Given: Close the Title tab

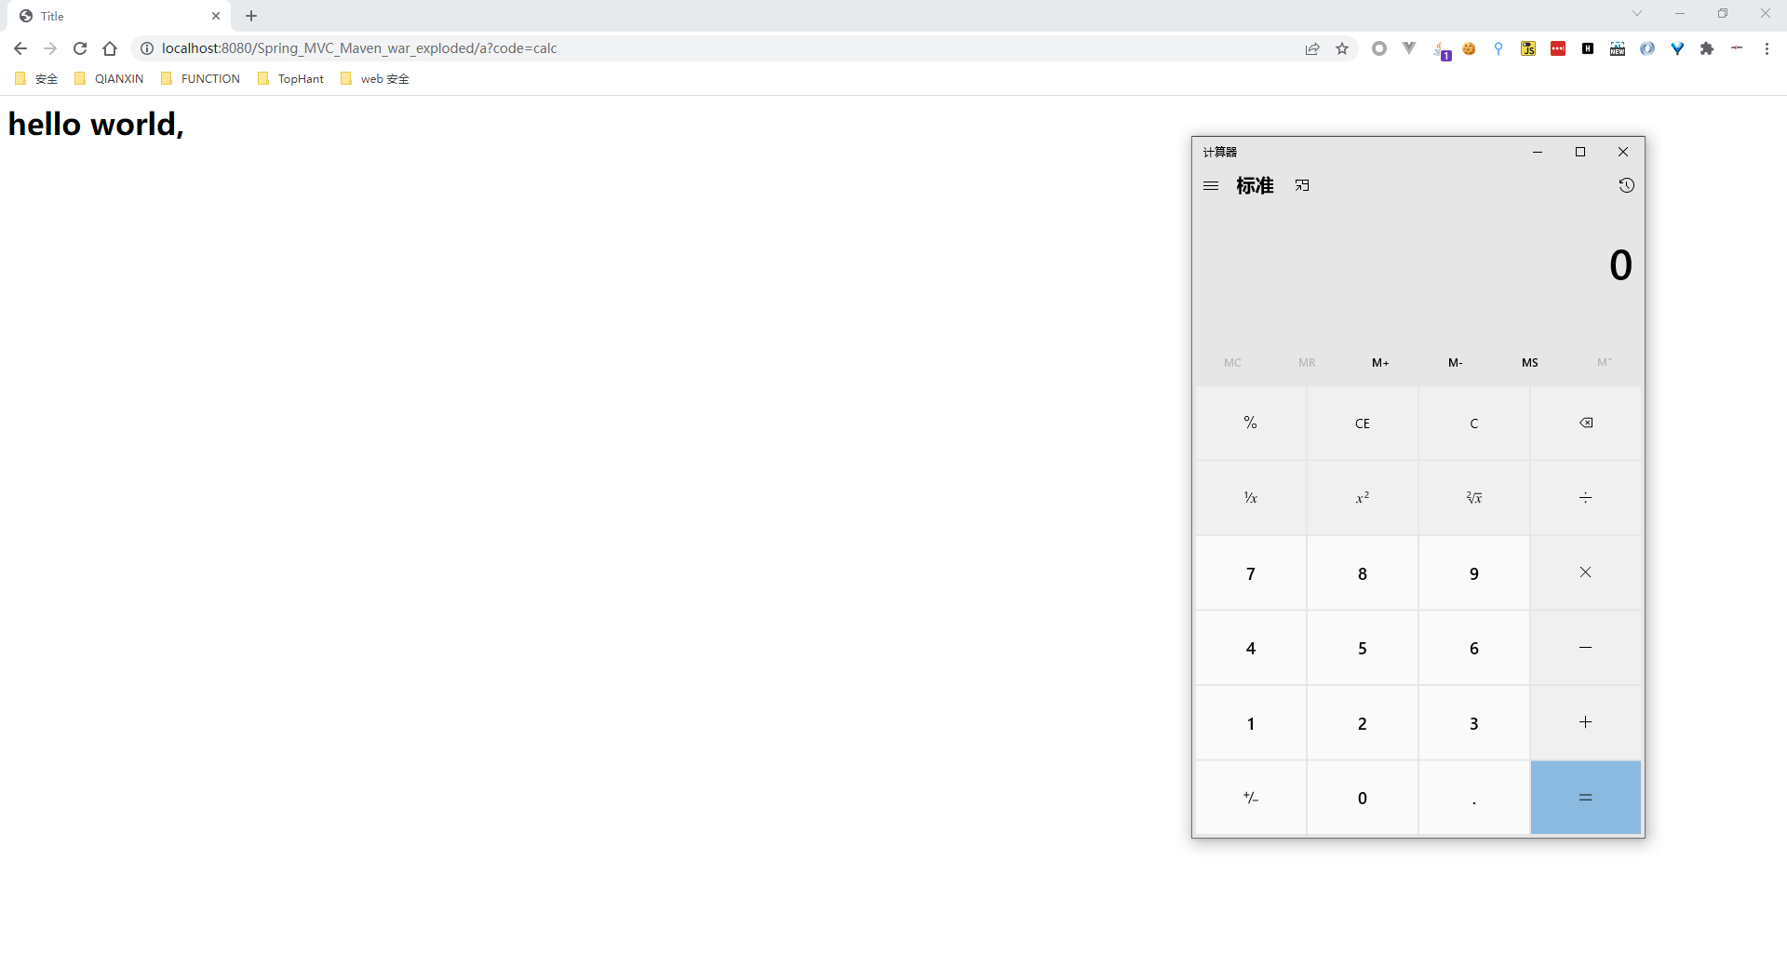Looking at the screenshot, I should pos(216,16).
